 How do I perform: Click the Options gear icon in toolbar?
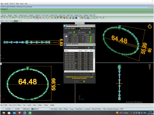click(82, 18)
